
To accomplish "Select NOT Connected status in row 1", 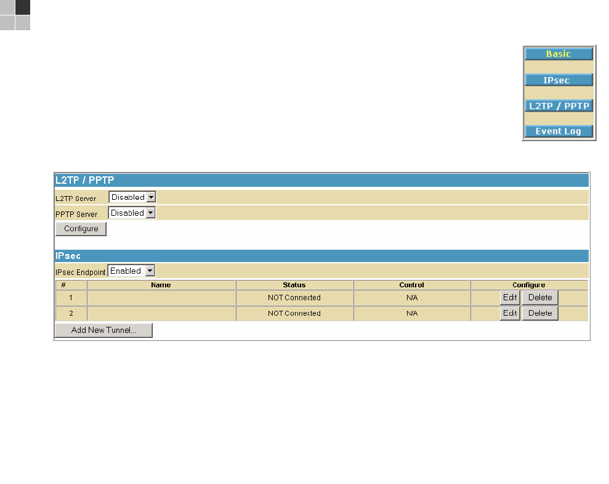I will click(x=294, y=298).
